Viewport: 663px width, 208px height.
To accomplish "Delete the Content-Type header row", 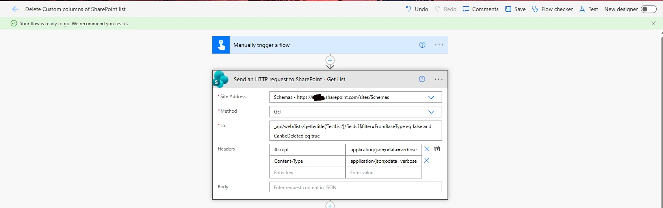I will [427, 160].
